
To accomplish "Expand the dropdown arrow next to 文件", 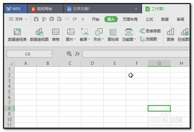I will (x=27, y=19).
